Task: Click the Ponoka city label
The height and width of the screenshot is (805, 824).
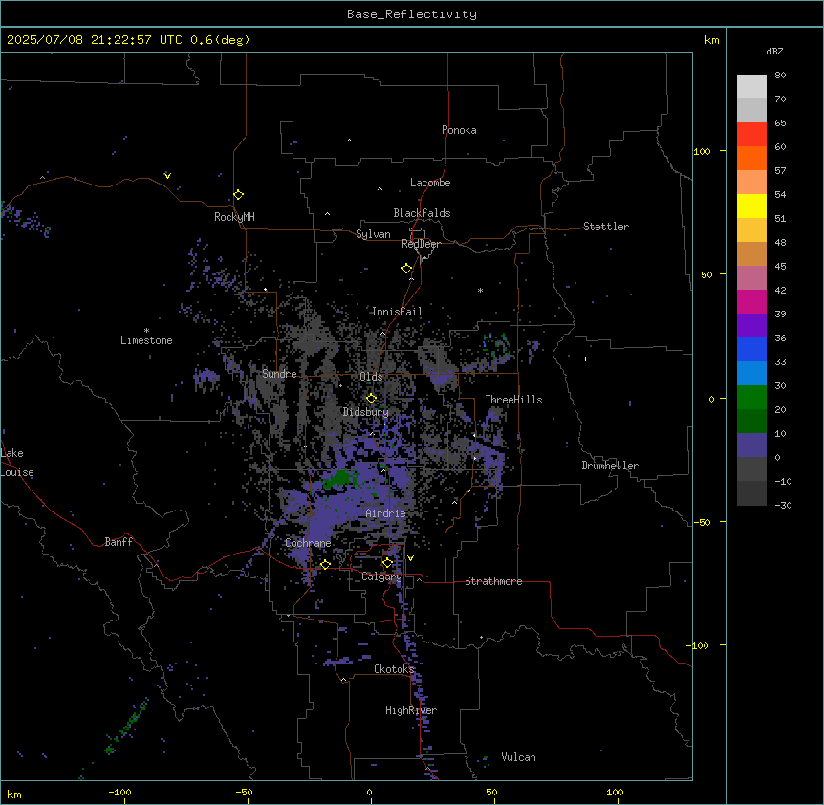Action: click(459, 130)
